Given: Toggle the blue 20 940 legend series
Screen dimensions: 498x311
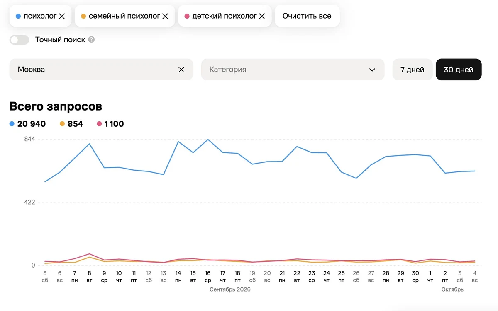Looking at the screenshot, I should tap(27, 124).
